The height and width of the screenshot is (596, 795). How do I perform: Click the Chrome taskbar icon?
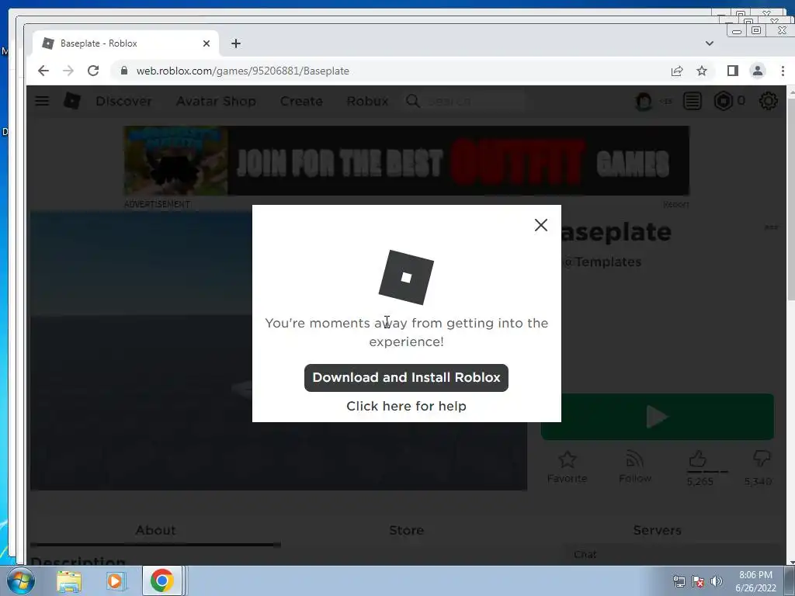click(x=161, y=580)
